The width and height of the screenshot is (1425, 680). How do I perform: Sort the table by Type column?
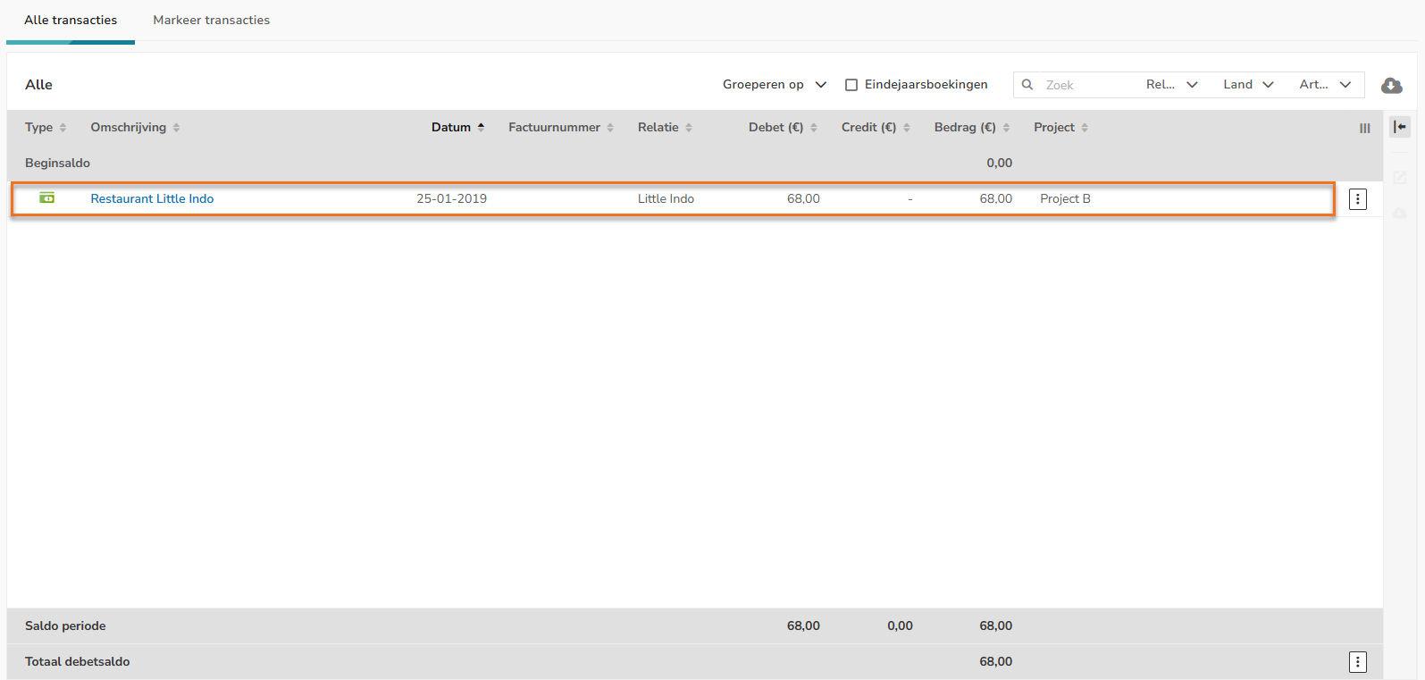coord(46,128)
